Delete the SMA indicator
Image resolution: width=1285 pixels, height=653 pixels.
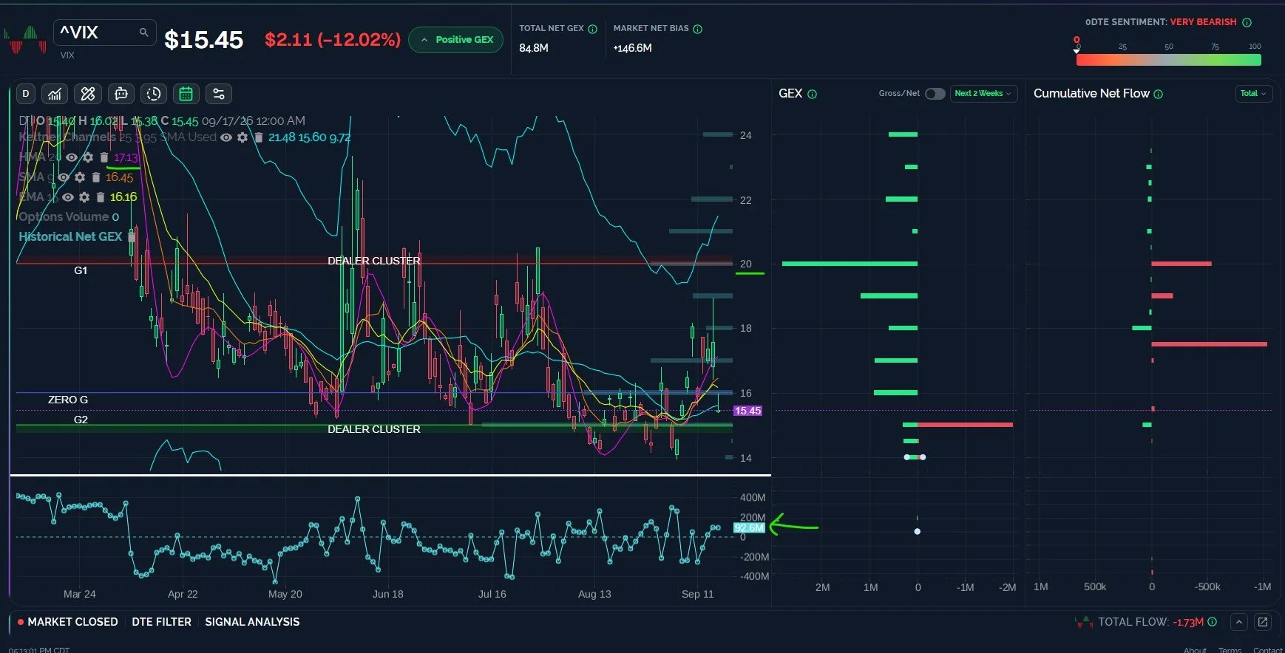point(96,177)
